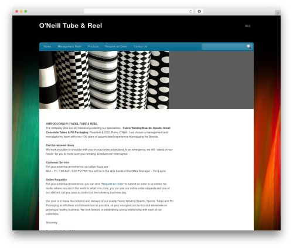Maximize window with the green button
293x248 pixels.
pos(26,11)
